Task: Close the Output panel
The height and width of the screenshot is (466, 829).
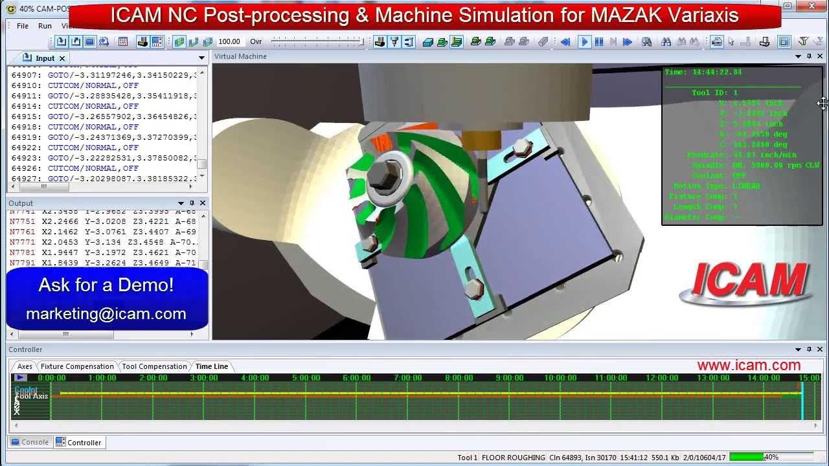Action: [x=203, y=203]
